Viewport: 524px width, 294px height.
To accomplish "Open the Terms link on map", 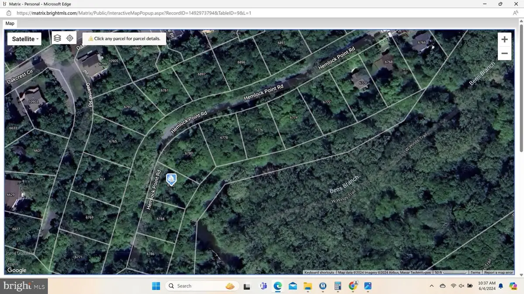I will point(475,273).
